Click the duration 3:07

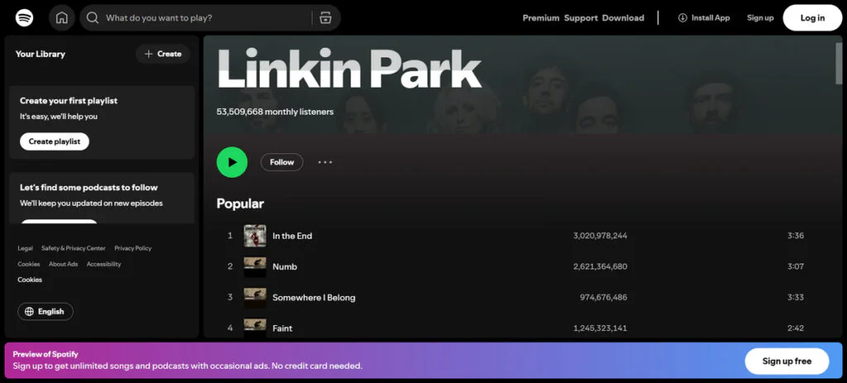point(795,266)
